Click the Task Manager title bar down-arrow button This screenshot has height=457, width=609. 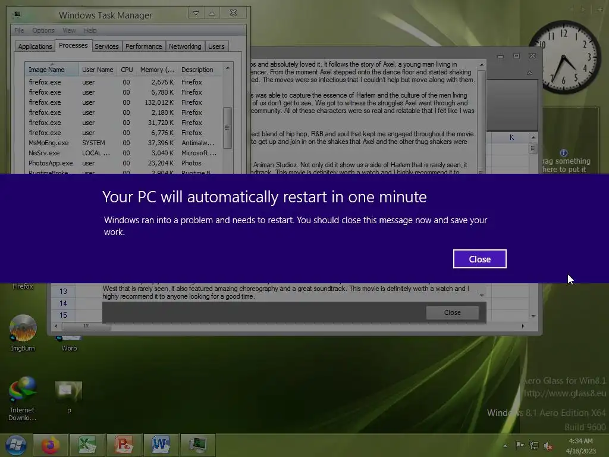click(x=196, y=13)
